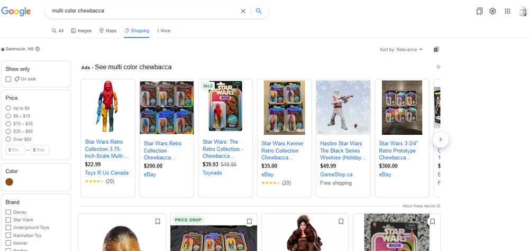Screen dimensions: 529x251
Task: Open saved collection icon beside Sort by
Action: tap(436, 50)
